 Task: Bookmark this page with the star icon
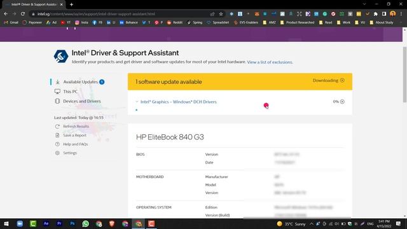(x=221, y=14)
